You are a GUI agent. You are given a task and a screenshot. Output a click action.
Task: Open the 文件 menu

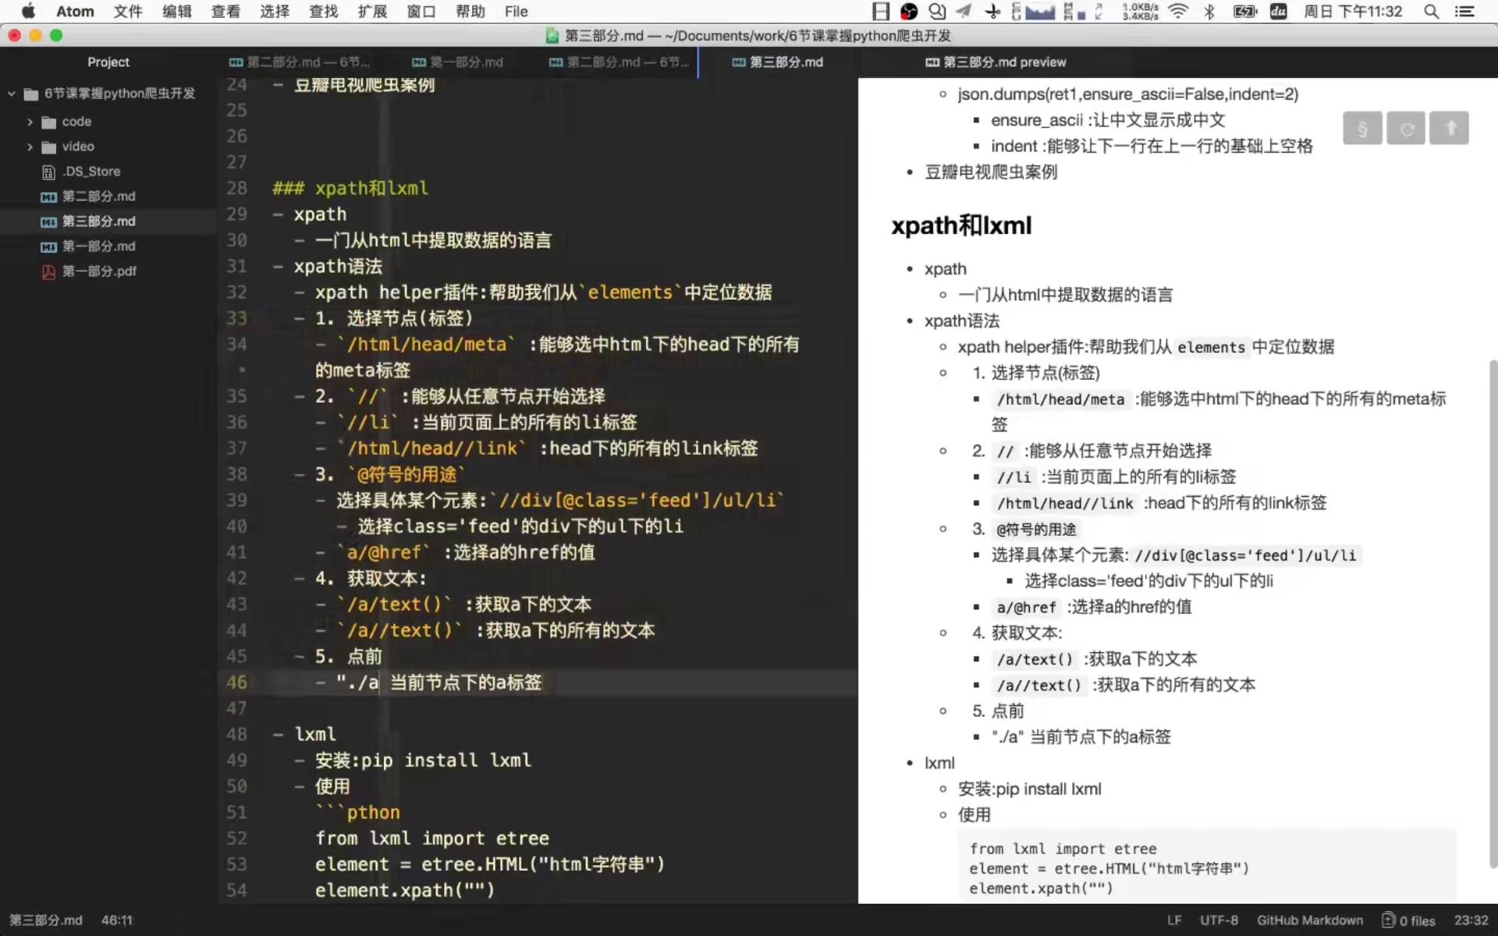(x=127, y=11)
